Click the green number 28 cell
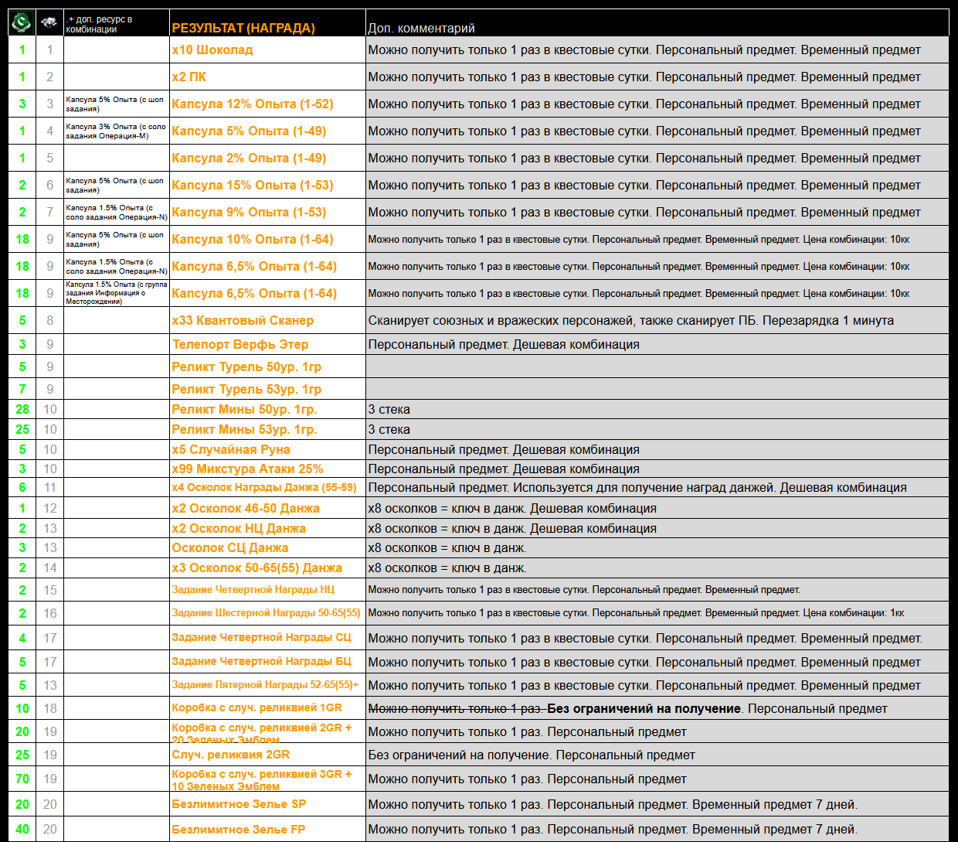The height and width of the screenshot is (842, 958). pos(22,409)
